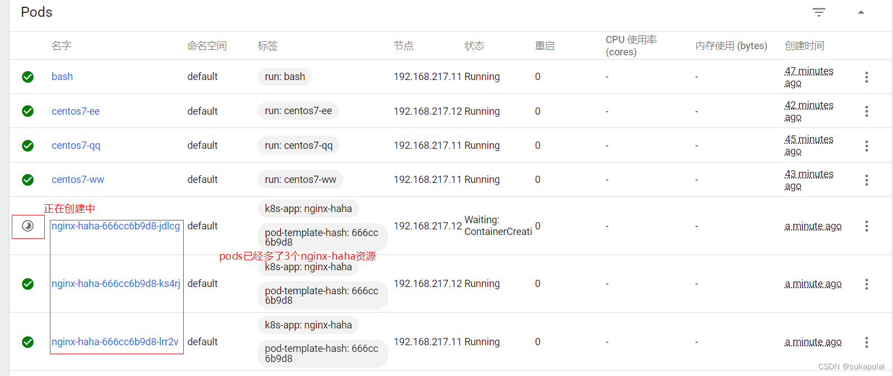Open nginx-haha-666cc6b9d8-lrr2v pod link
893x376 pixels.
(x=115, y=342)
